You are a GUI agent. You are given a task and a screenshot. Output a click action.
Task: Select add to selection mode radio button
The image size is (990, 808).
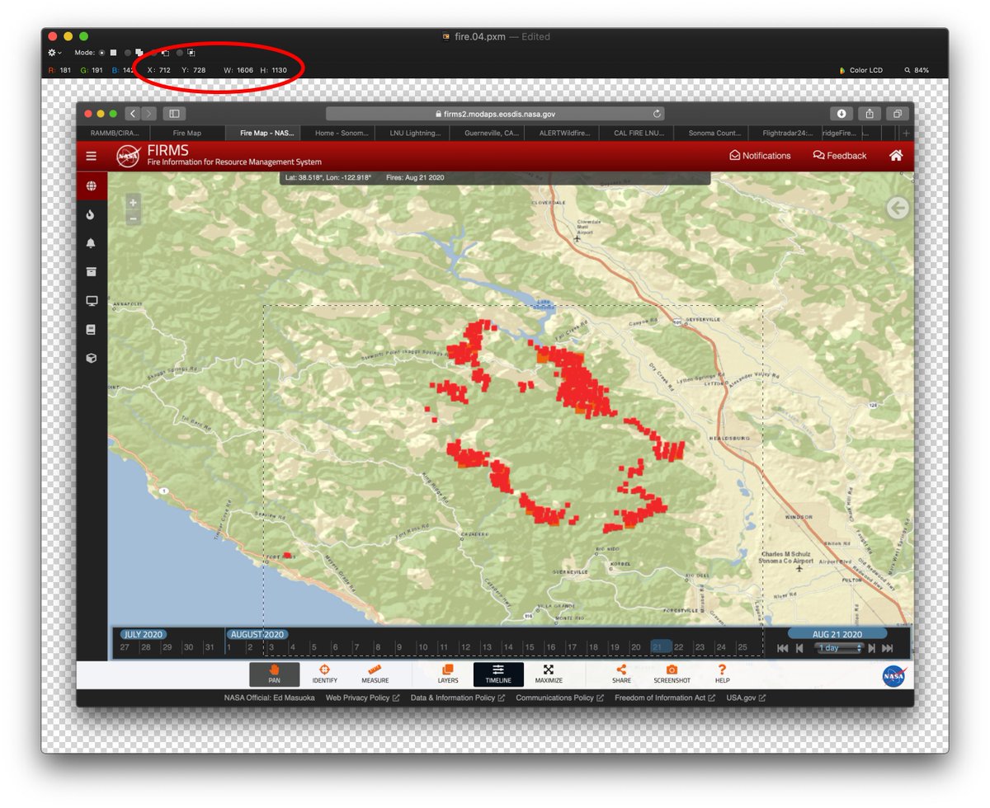[128, 53]
